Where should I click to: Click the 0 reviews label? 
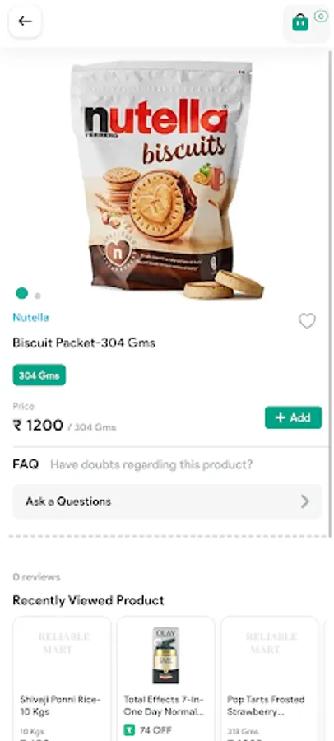36,577
